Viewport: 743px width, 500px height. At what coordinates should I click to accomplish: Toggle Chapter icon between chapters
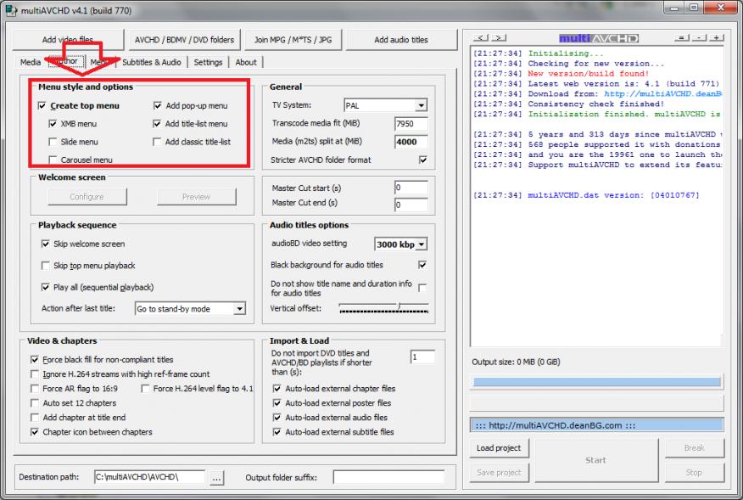pyautogui.click(x=35, y=432)
